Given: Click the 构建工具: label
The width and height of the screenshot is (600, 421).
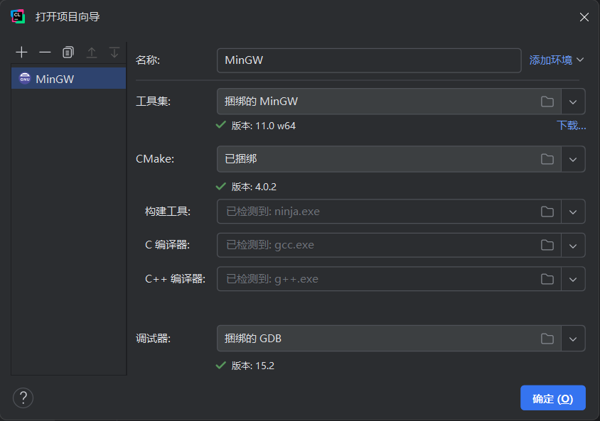Looking at the screenshot, I should tap(168, 212).
